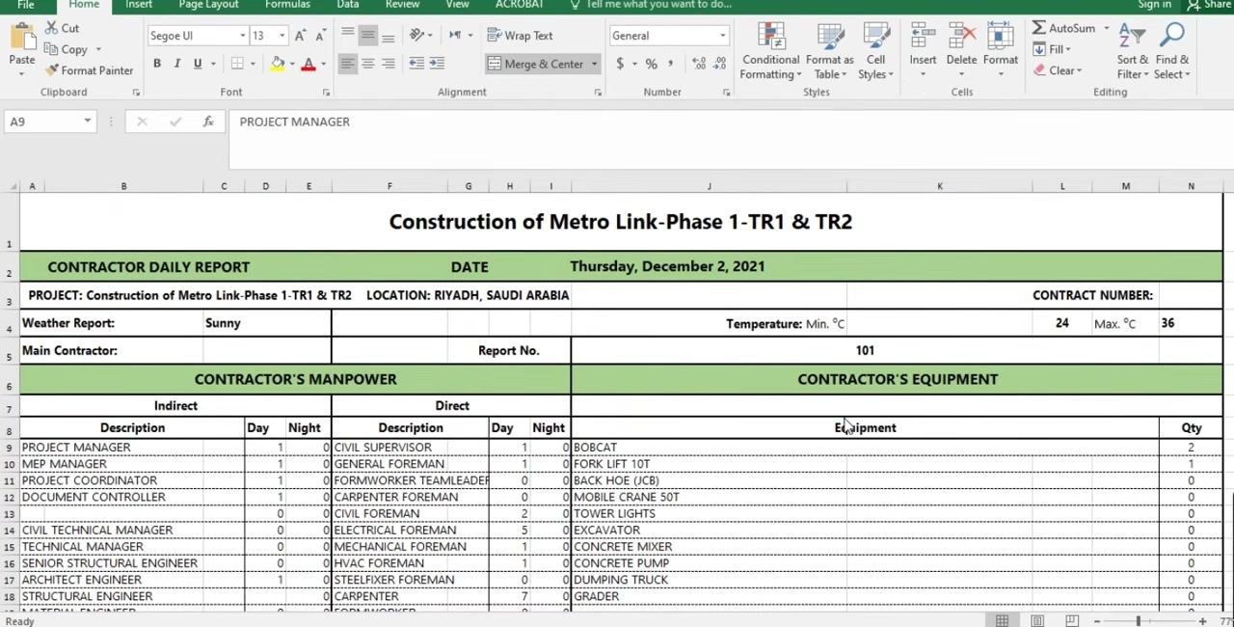The height and width of the screenshot is (627, 1234).
Task: Apply a cell border with the Borders icon
Action: pos(237,64)
